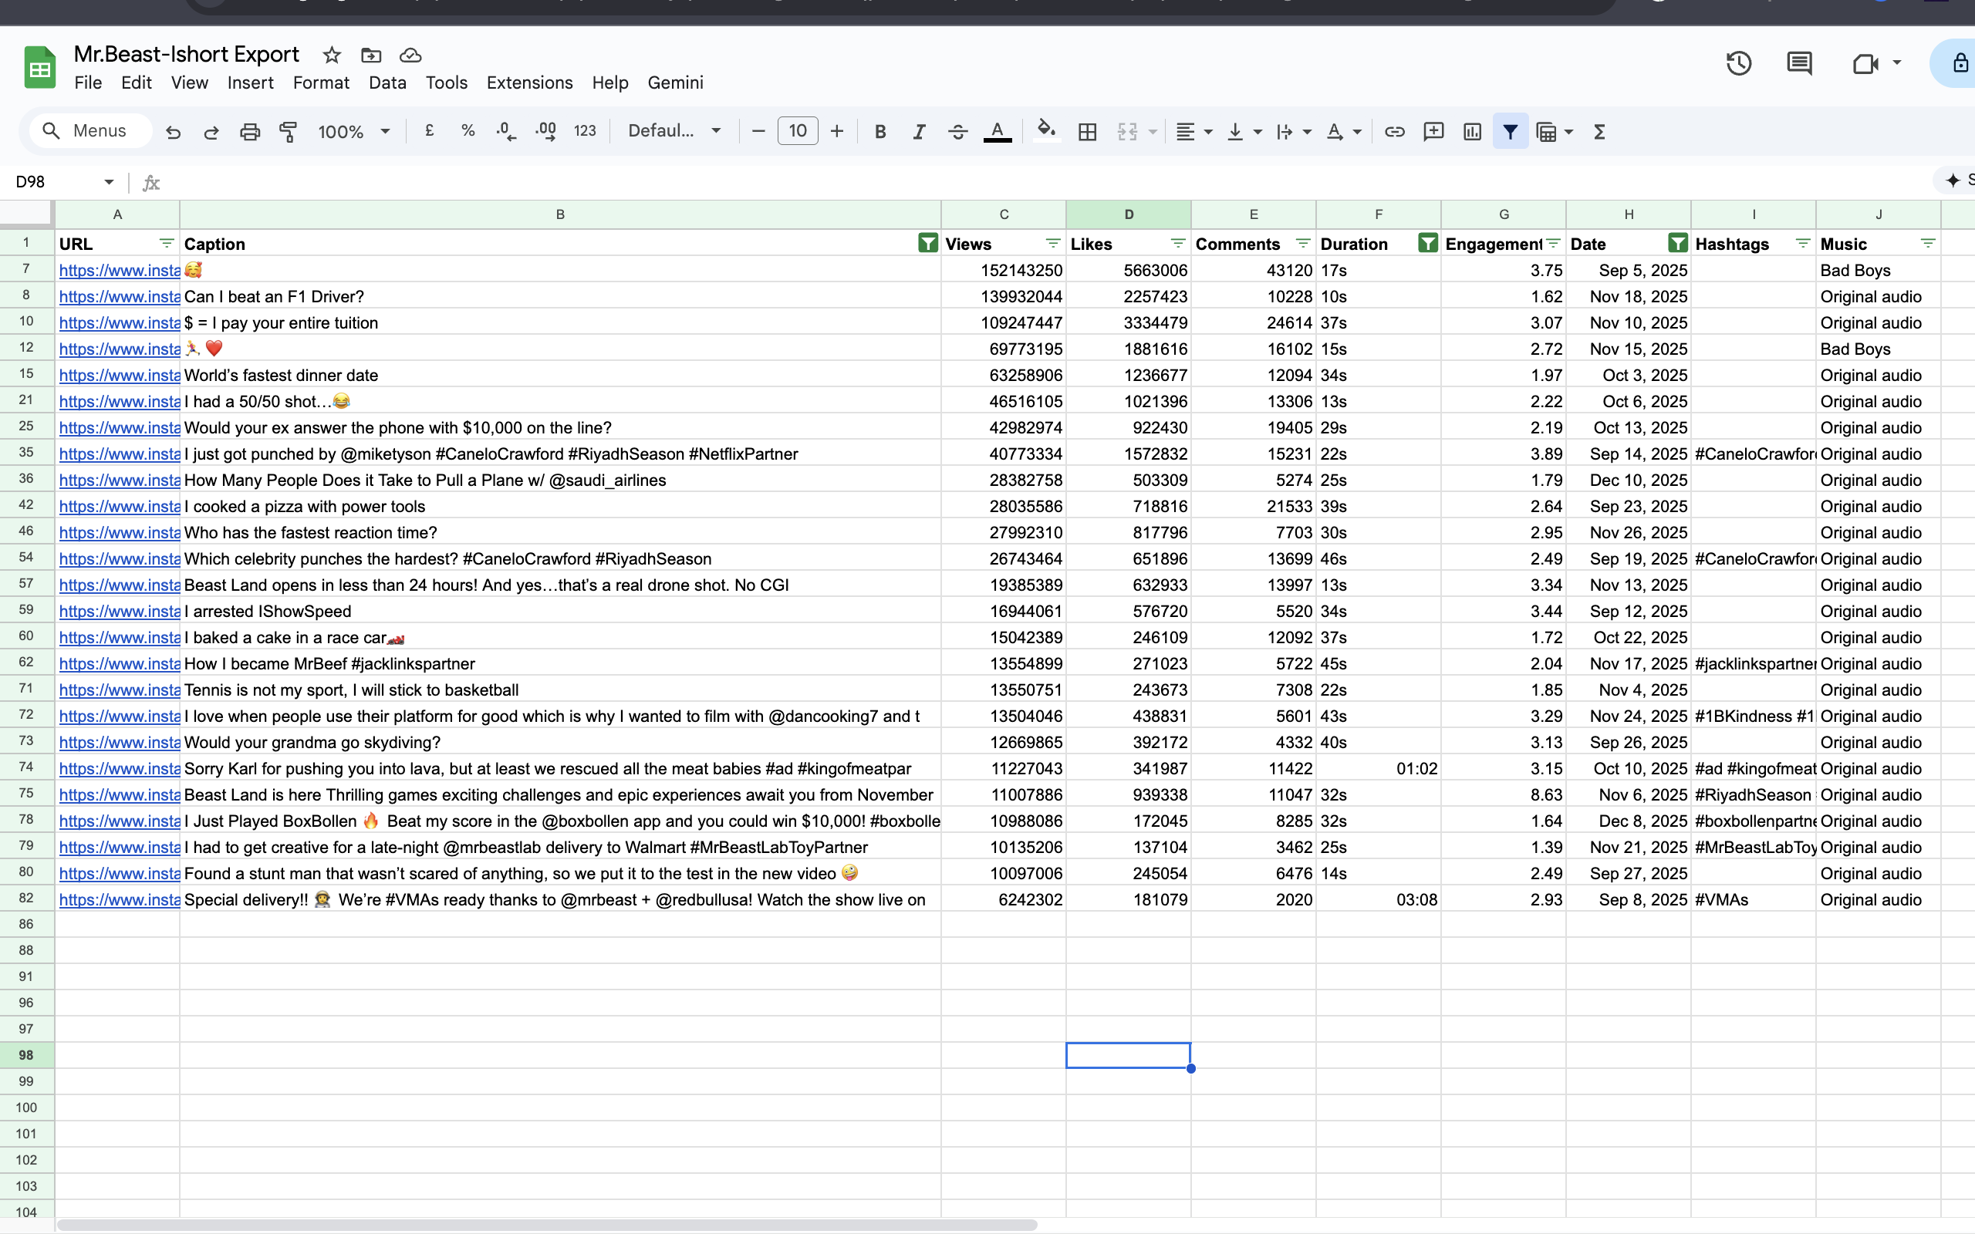
Task: Open link in 'I arrested IShowSpeed' row
Action: pyautogui.click(x=120, y=612)
